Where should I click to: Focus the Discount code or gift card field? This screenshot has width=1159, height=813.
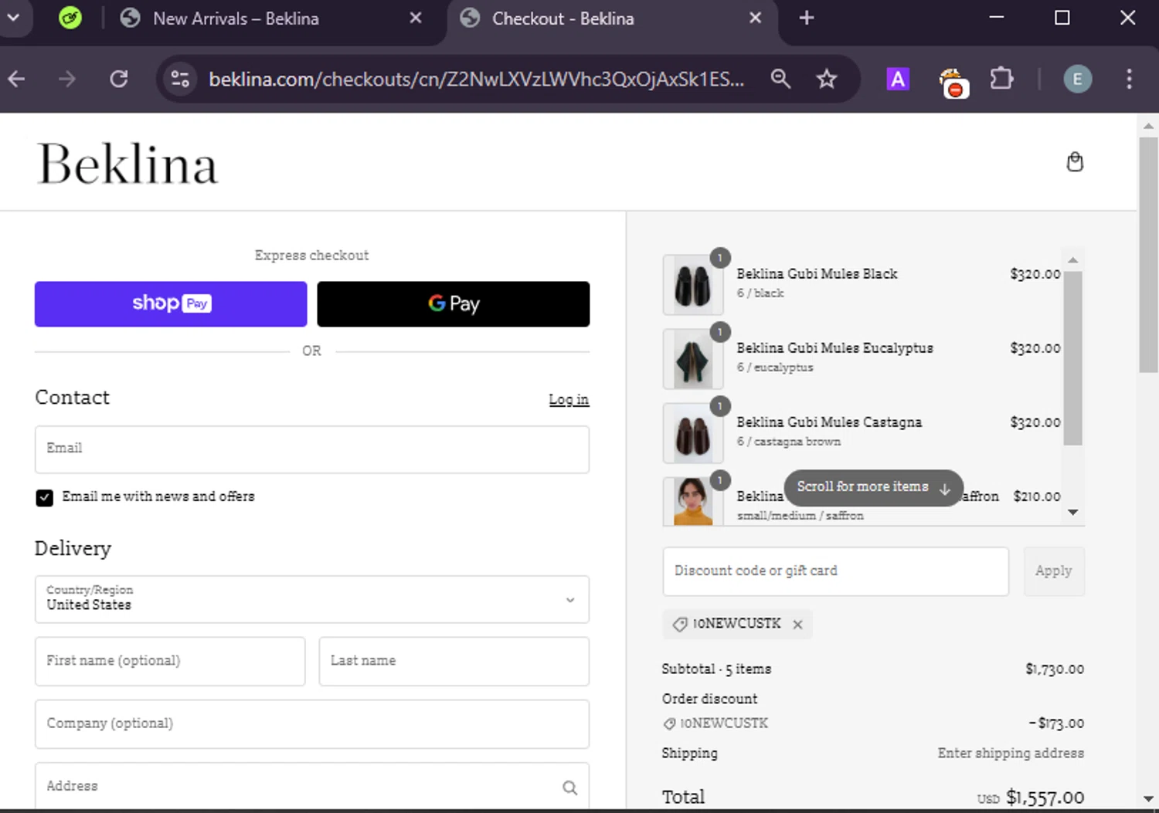(835, 571)
